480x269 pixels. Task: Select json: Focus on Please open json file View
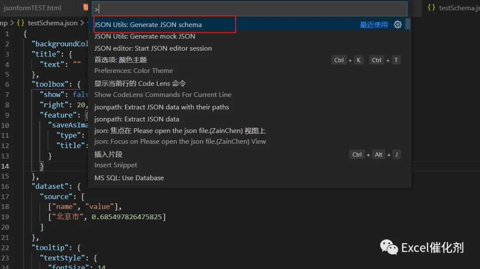(249, 136)
